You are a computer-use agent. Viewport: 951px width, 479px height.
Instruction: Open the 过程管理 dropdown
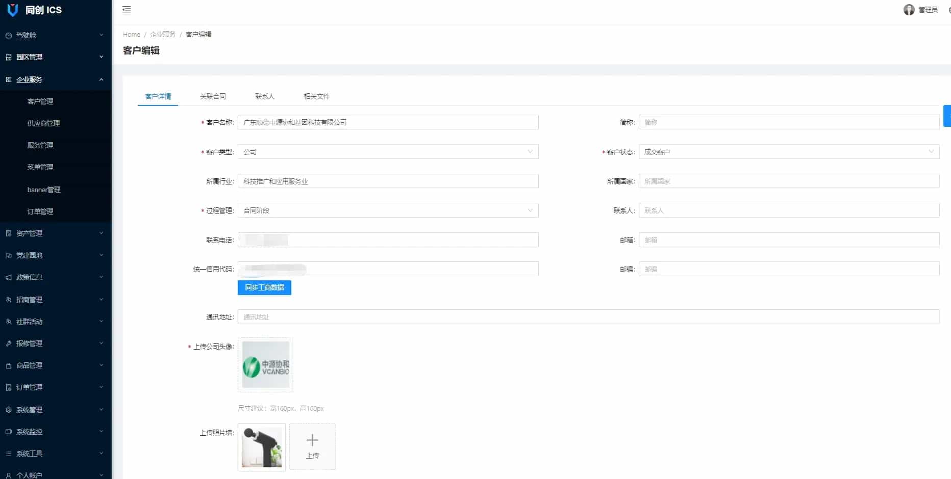388,210
